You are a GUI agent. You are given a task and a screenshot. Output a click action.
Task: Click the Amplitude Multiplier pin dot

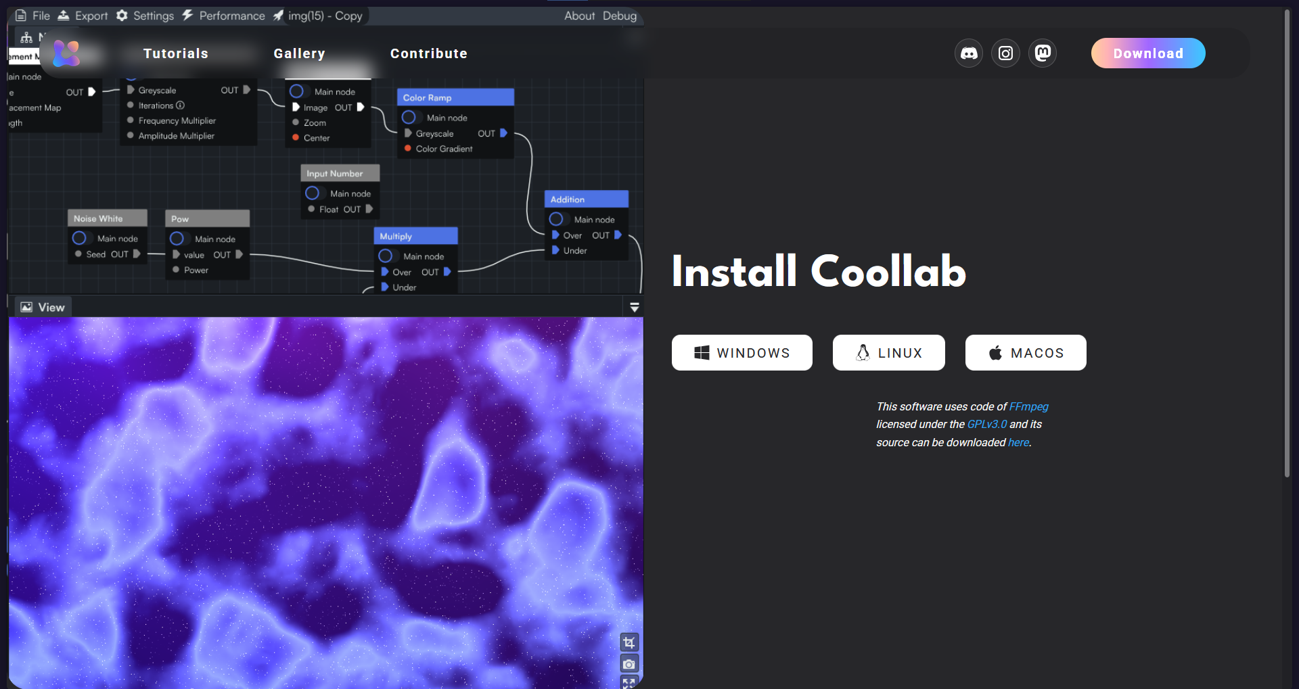[131, 136]
